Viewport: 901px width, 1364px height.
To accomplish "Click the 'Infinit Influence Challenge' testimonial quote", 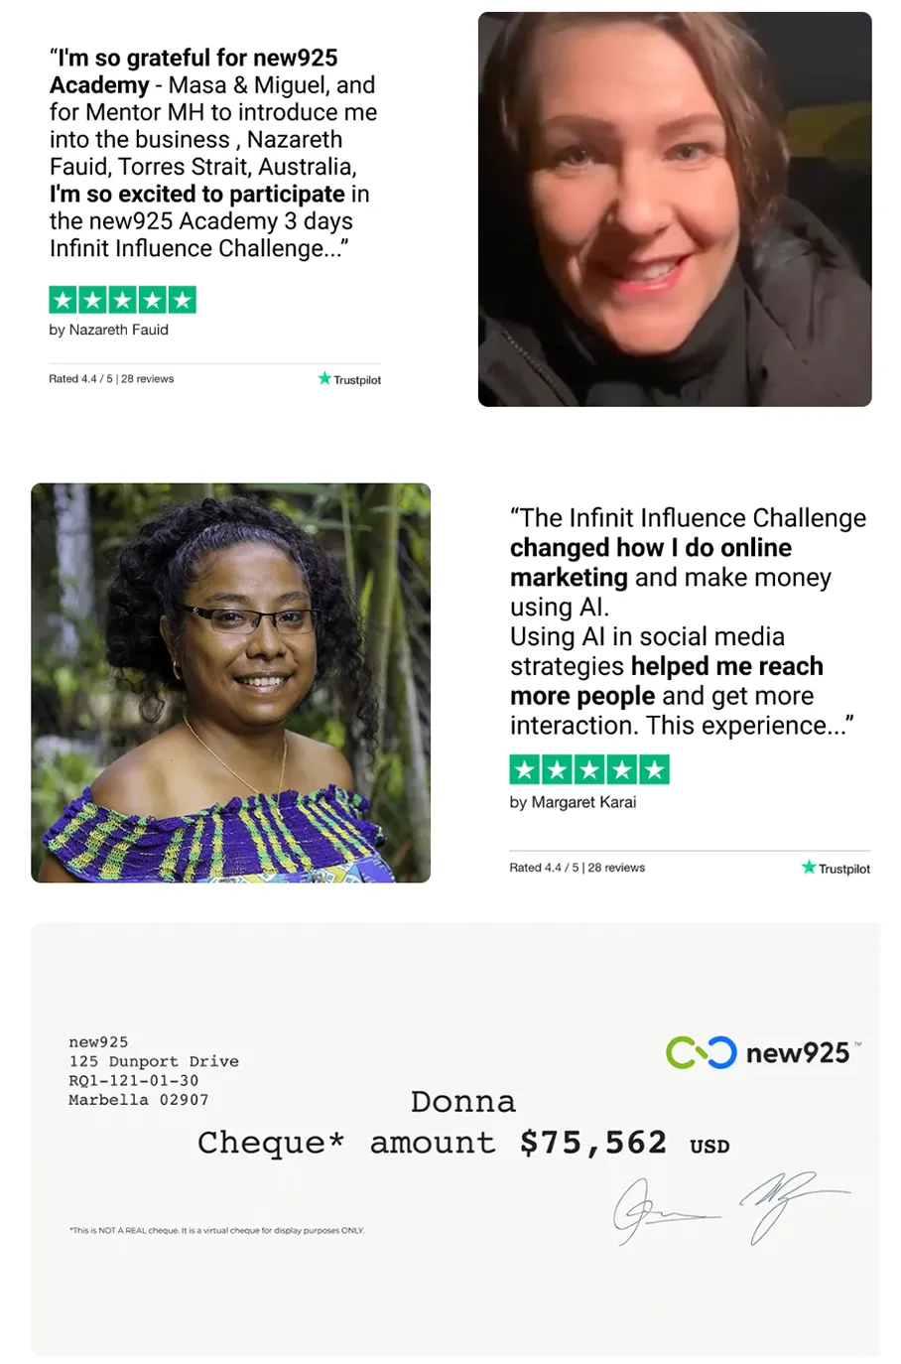I will (x=689, y=621).
